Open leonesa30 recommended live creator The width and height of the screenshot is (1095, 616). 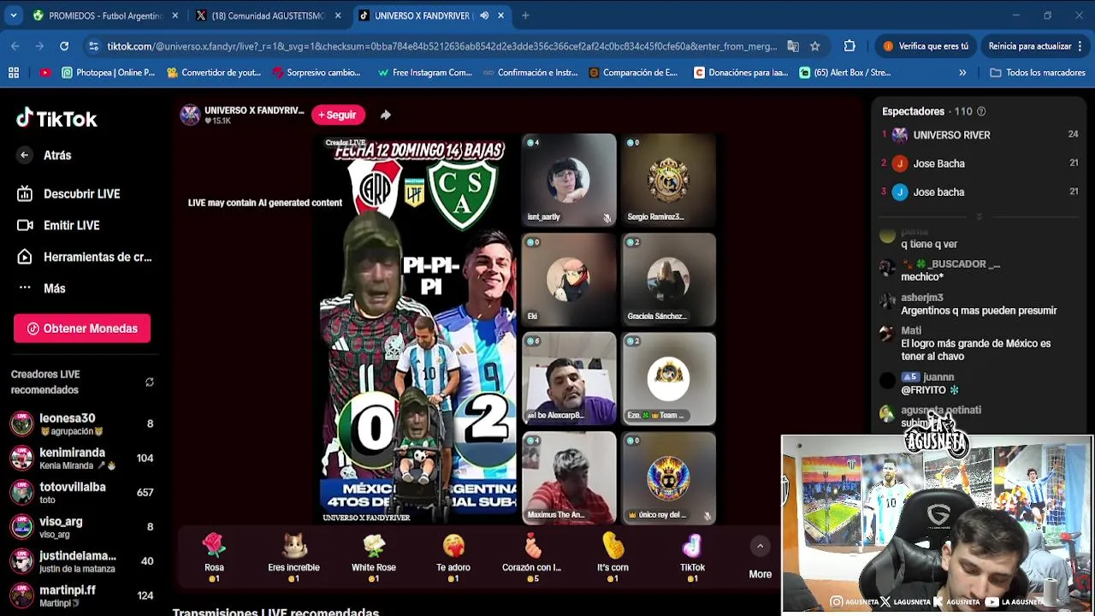click(x=81, y=423)
